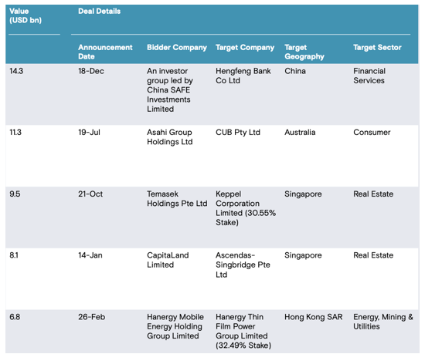Select the Temasek Holdings Pte Ltd cell
Screen dimensions: 425x354
[177, 199]
